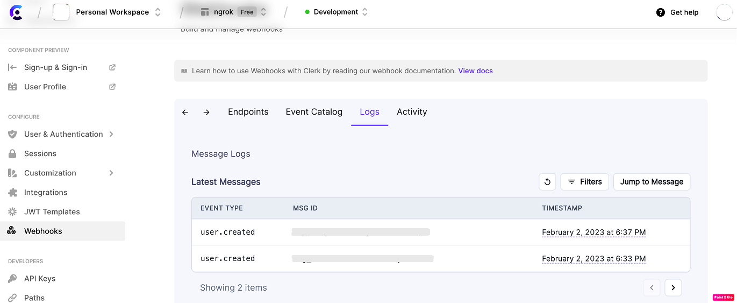Viewport: 737px width, 303px height.
Task: Switch to the Endpoints tab
Action: click(248, 112)
